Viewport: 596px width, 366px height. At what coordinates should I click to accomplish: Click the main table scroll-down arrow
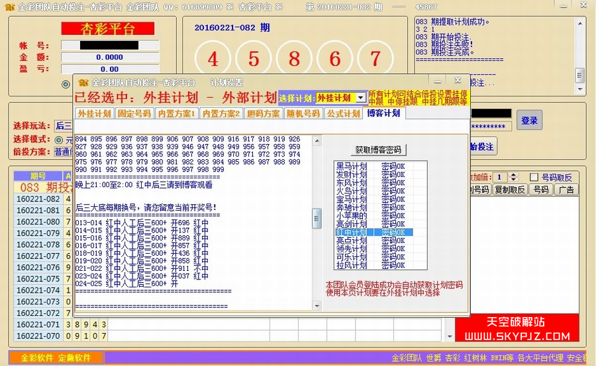point(450,336)
